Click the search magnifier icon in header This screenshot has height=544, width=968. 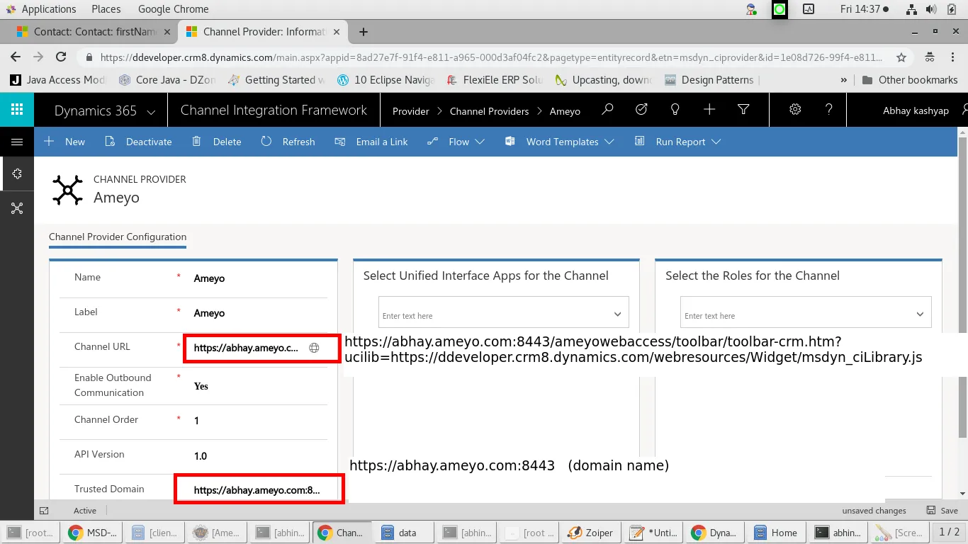pyautogui.click(x=607, y=110)
